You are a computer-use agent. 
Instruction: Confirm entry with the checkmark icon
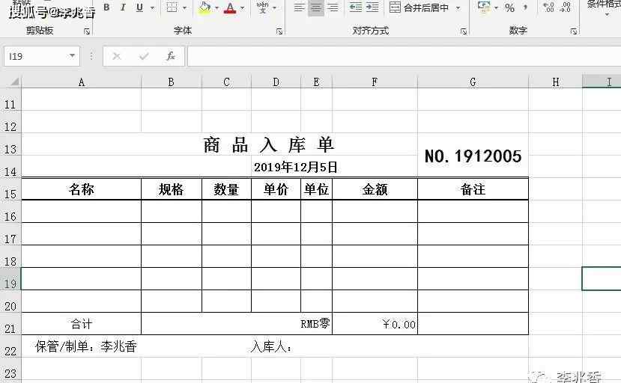click(144, 56)
